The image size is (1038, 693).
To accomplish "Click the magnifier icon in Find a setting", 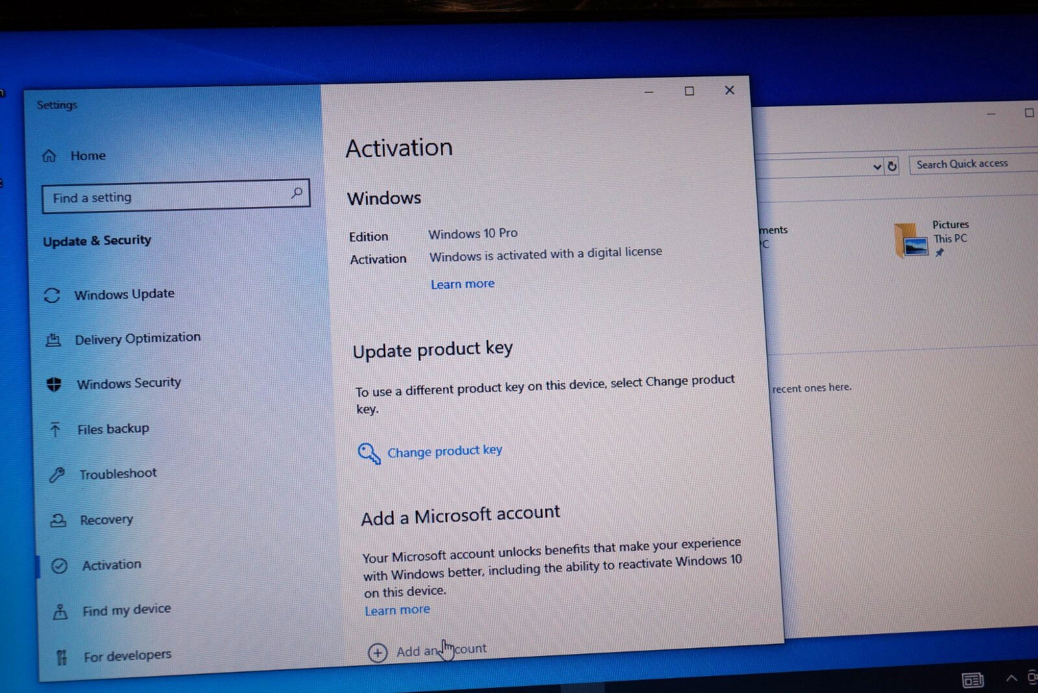I will (x=296, y=193).
